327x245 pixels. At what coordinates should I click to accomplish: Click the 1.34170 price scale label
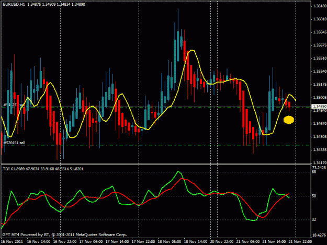click(x=320, y=163)
